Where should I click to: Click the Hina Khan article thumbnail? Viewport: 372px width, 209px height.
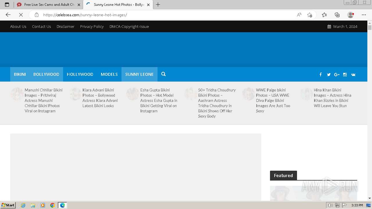[306, 94]
